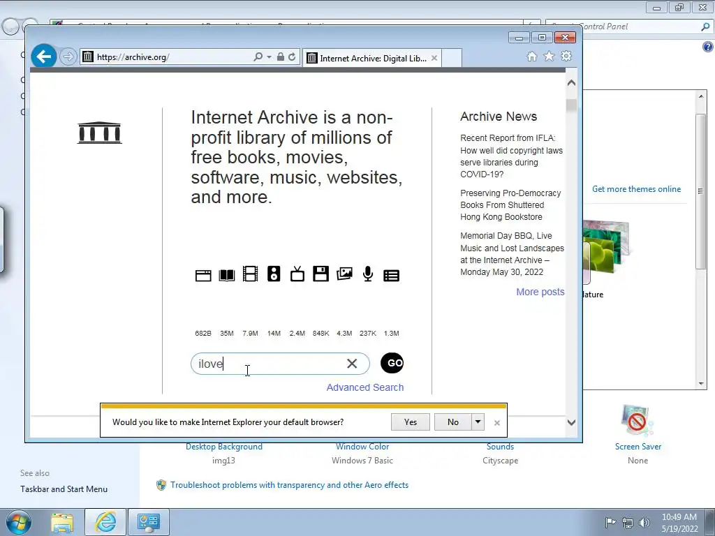Open the Tools gear icon
The width and height of the screenshot is (715, 536).
pos(566,56)
